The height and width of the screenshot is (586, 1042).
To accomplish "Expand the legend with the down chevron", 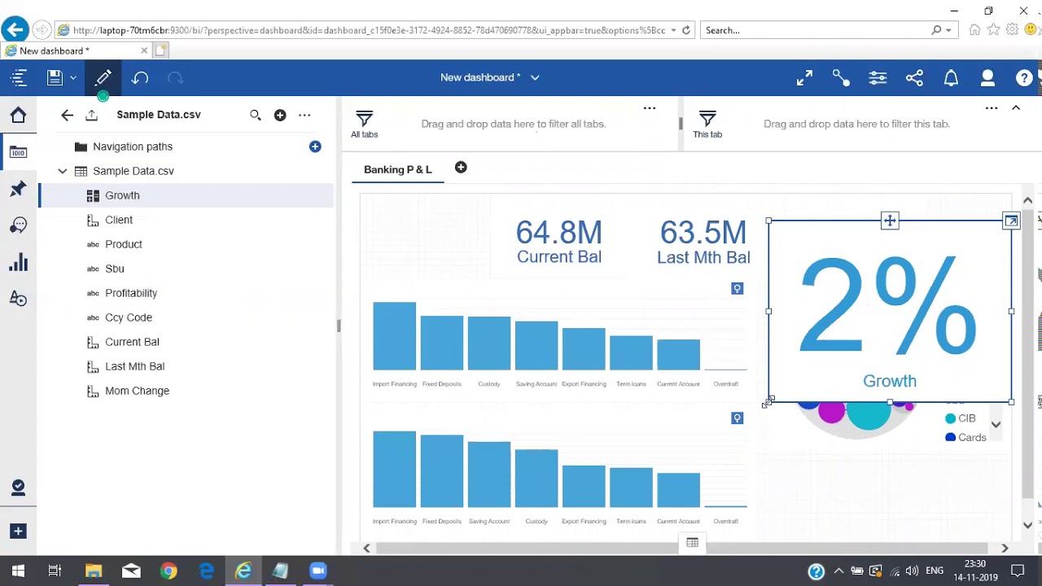I will click(x=996, y=425).
